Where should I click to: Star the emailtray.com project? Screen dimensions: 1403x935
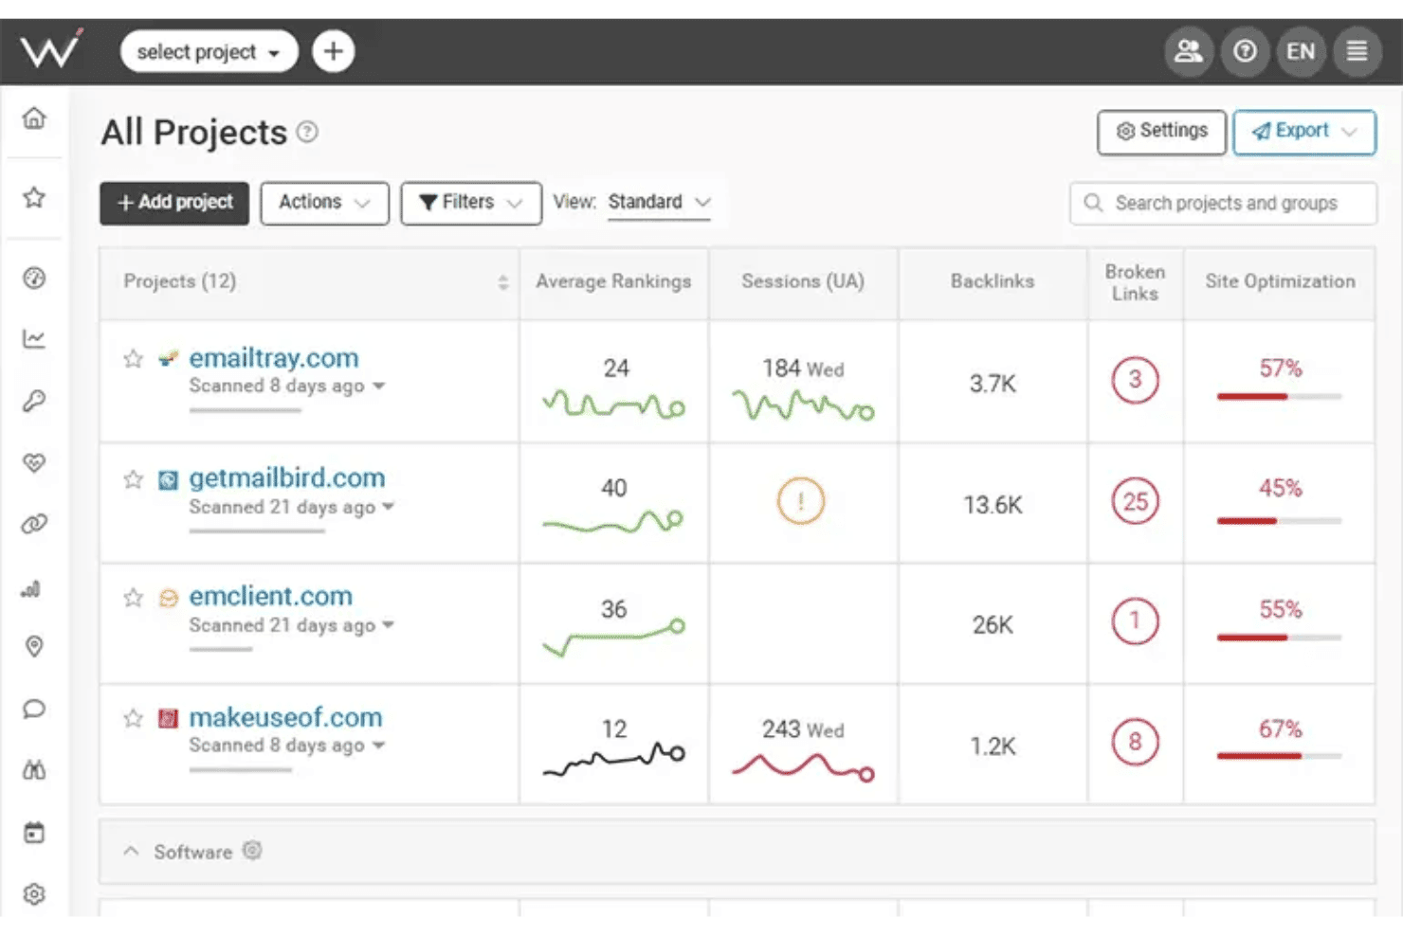point(133,358)
